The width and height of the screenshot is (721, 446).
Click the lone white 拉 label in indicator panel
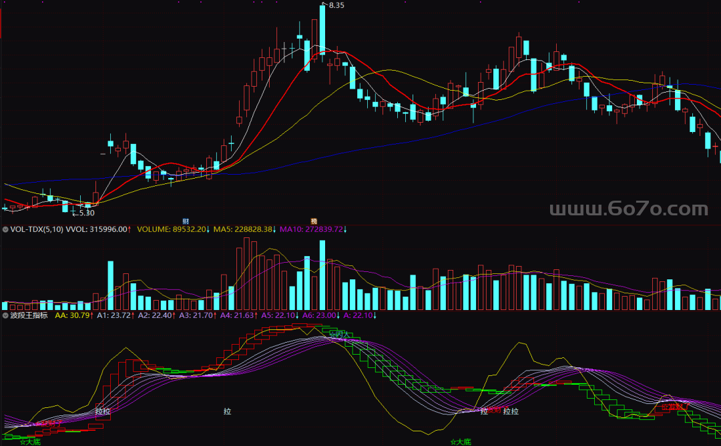[228, 412]
